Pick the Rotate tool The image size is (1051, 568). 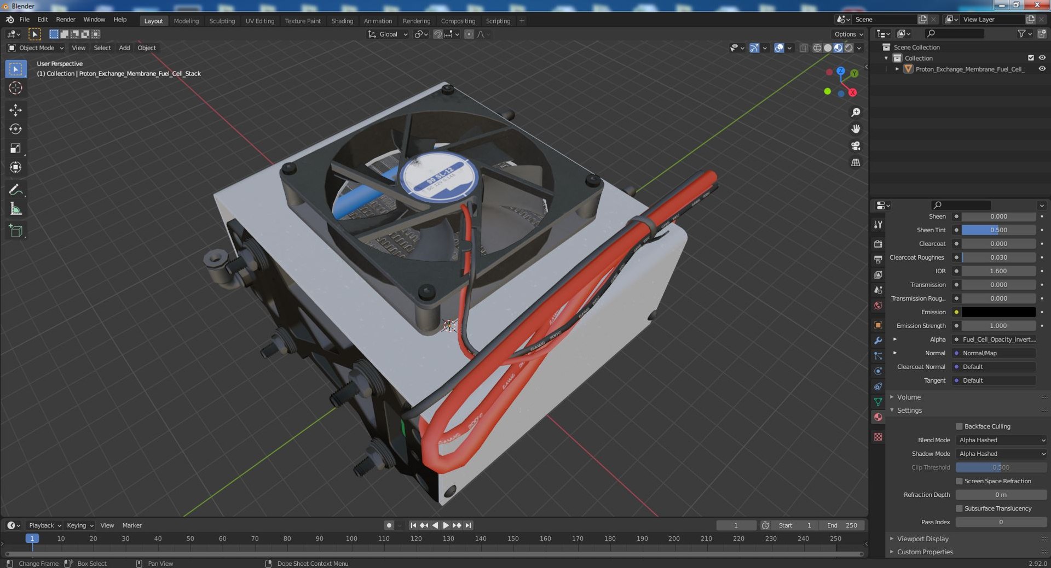pos(16,129)
